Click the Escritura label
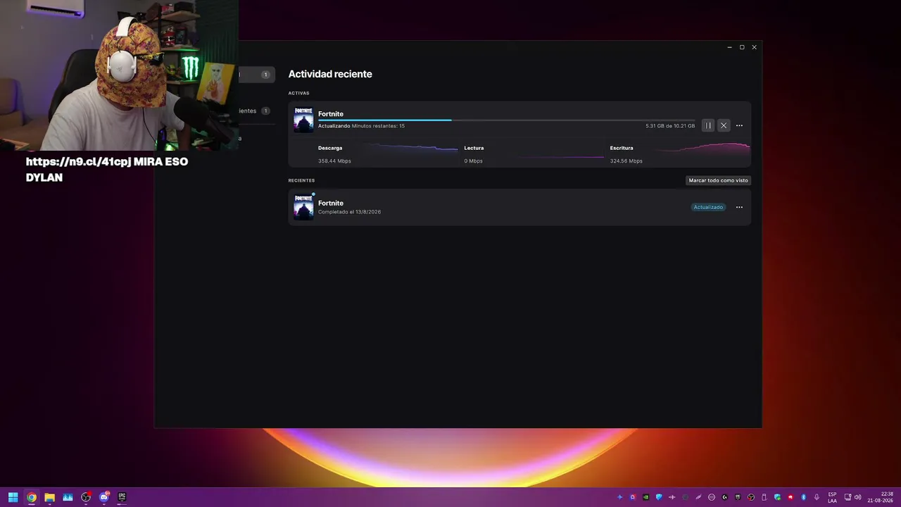The width and height of the screenshot is (901, 507). [622, 148]
